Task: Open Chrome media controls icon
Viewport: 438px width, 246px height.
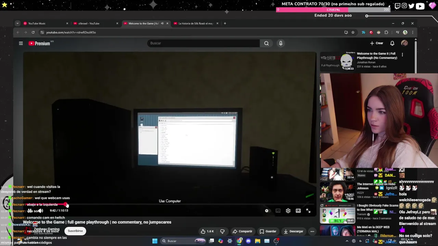Action: [x=397, y=32]
